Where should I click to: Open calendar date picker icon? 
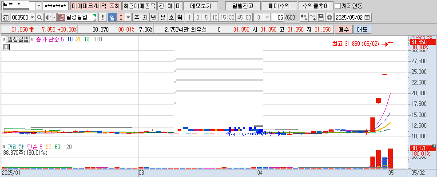(367, 18)
